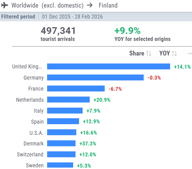This screenshot has height=169, width=192.
Task: Open the filtered period date range
Action: [72, 17]
